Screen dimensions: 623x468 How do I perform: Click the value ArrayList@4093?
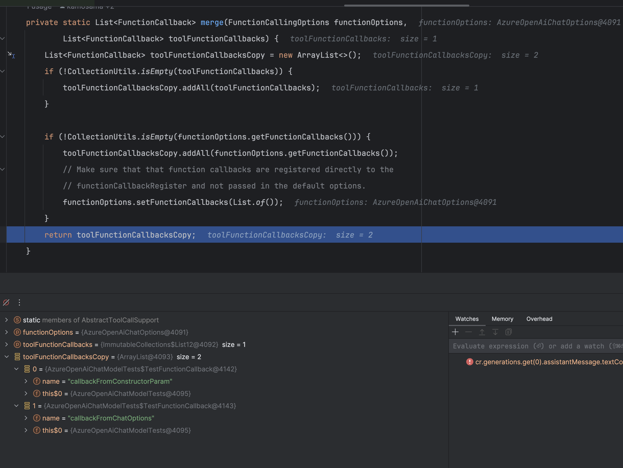click(145, 357)
